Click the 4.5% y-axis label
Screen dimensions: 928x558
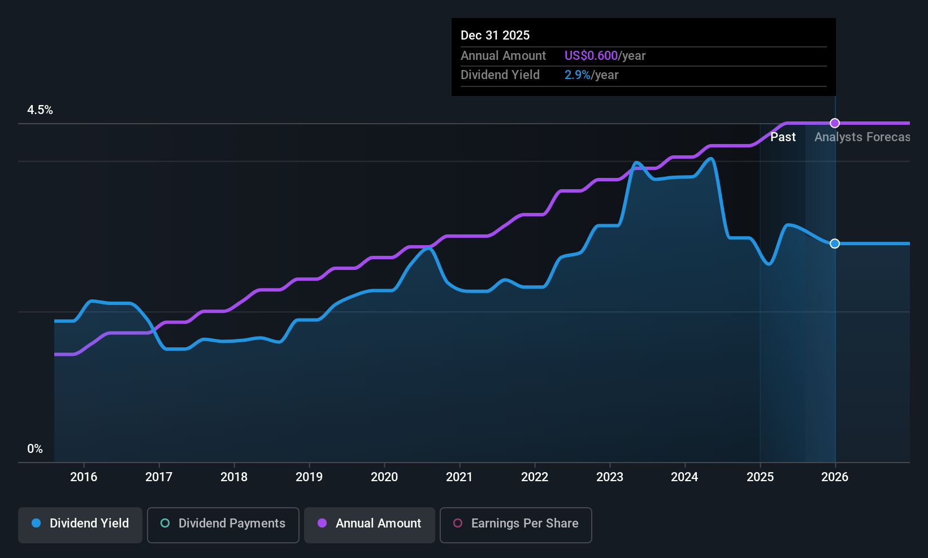[40, 110]
